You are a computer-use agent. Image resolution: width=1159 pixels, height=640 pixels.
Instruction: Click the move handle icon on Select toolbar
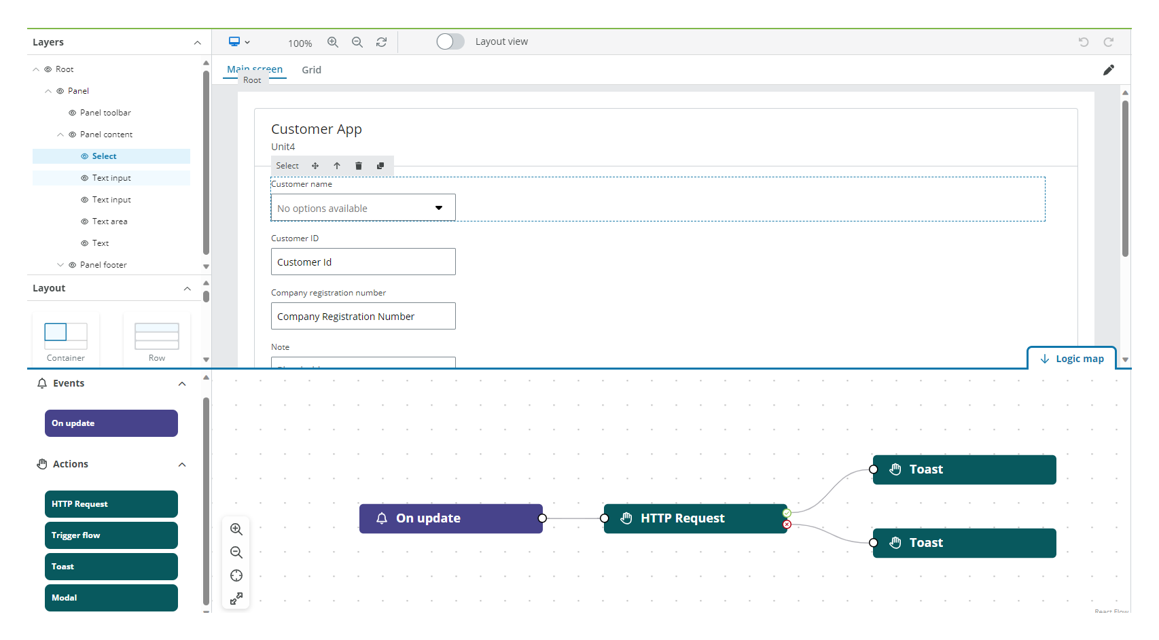315,166
